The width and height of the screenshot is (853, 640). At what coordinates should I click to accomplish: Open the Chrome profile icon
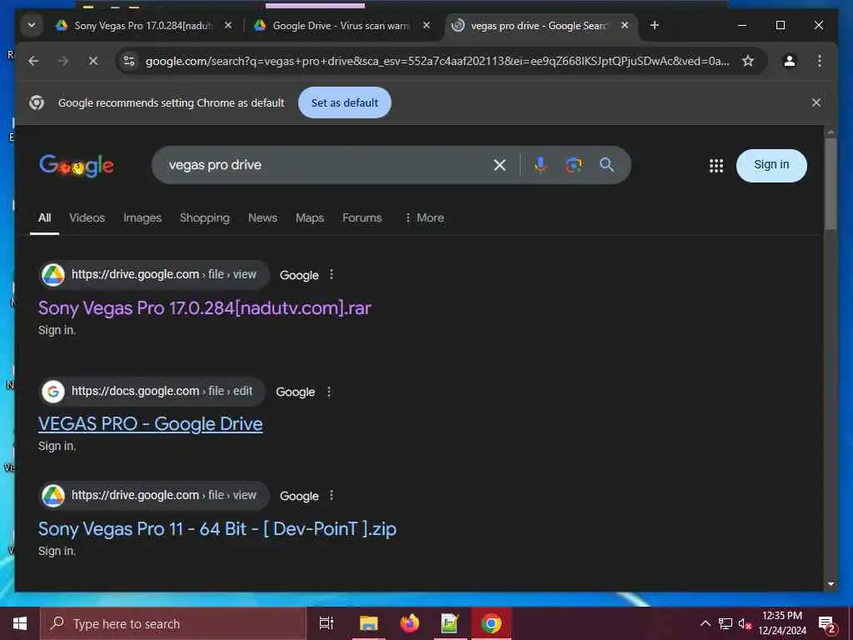[x=790, y=61]
